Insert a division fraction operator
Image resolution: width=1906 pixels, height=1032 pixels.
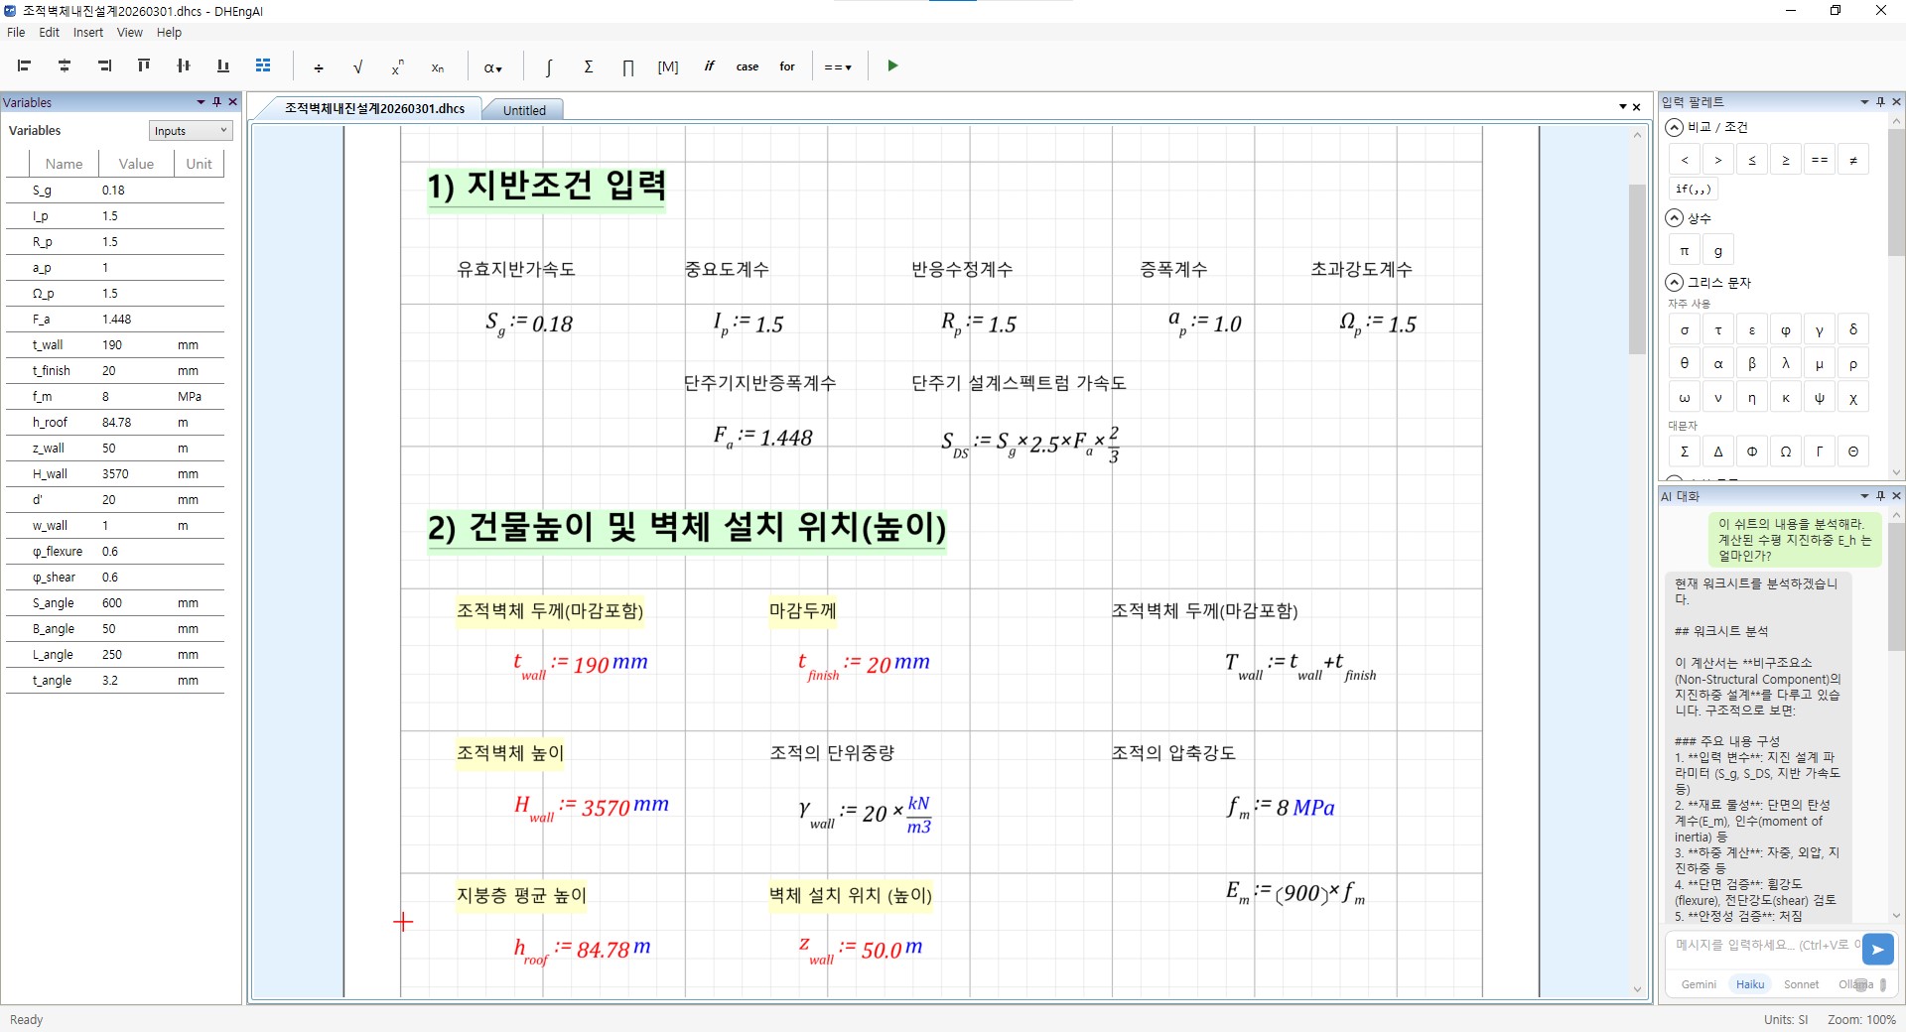(318, 67)
